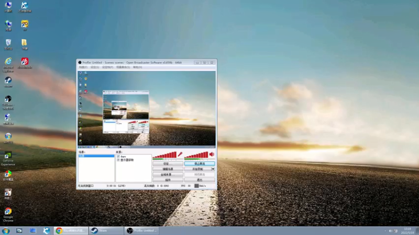Expand the arrow beside 开始录制
Screen dimensions: 419x235
(213, 169)
